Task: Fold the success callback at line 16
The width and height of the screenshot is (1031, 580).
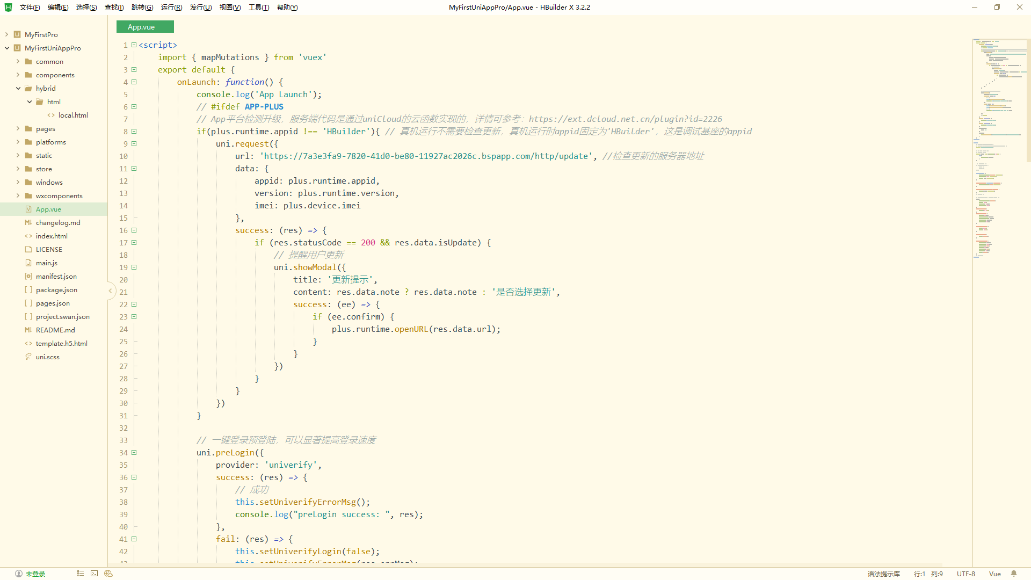Action: pyautogui.click(x=134, y=230)
